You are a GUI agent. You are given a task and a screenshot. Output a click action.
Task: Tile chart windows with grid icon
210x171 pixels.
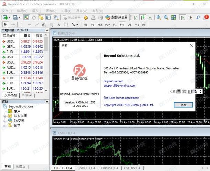174,18
